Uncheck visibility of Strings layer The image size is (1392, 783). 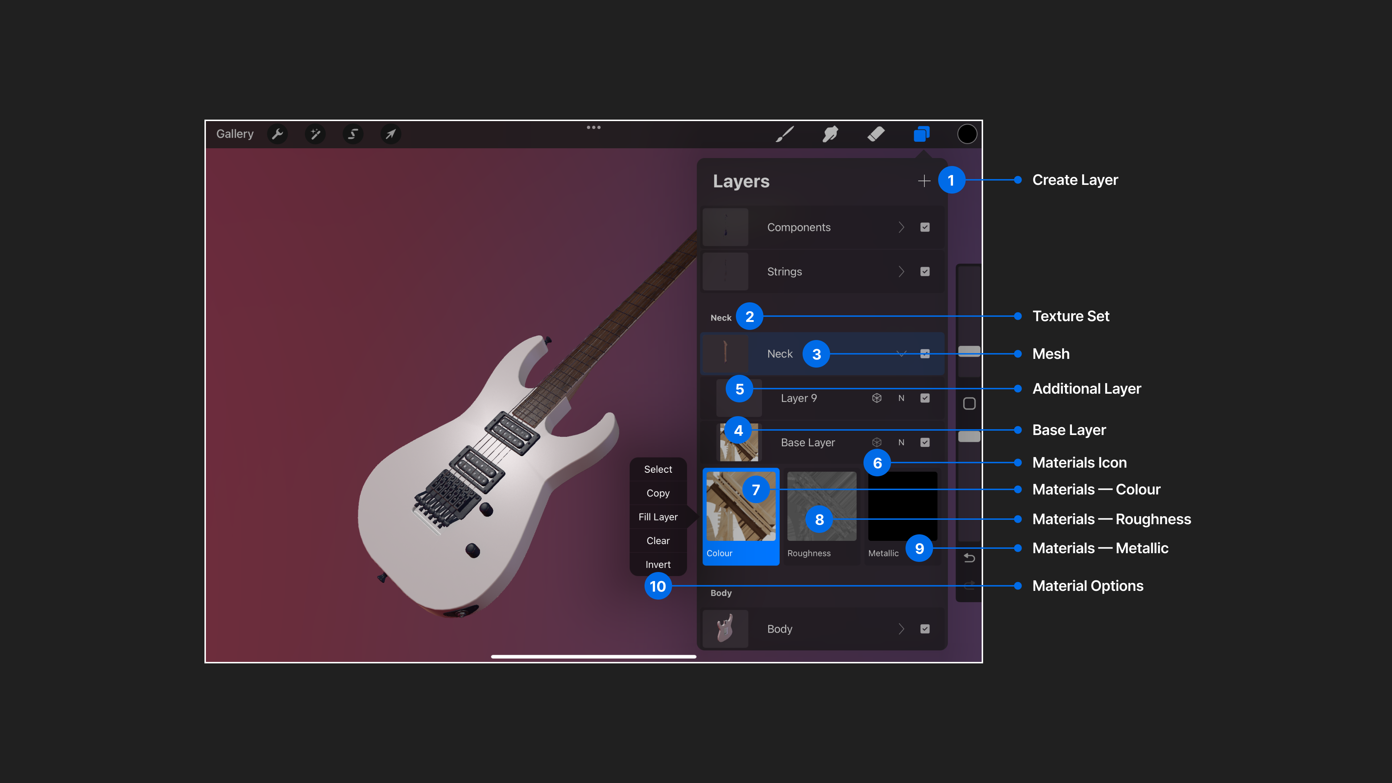pyautogui.click(x=925, y=272)
